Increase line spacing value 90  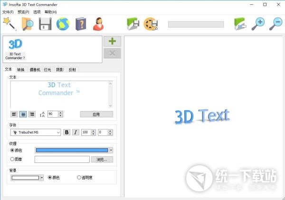tap(61, 113)
